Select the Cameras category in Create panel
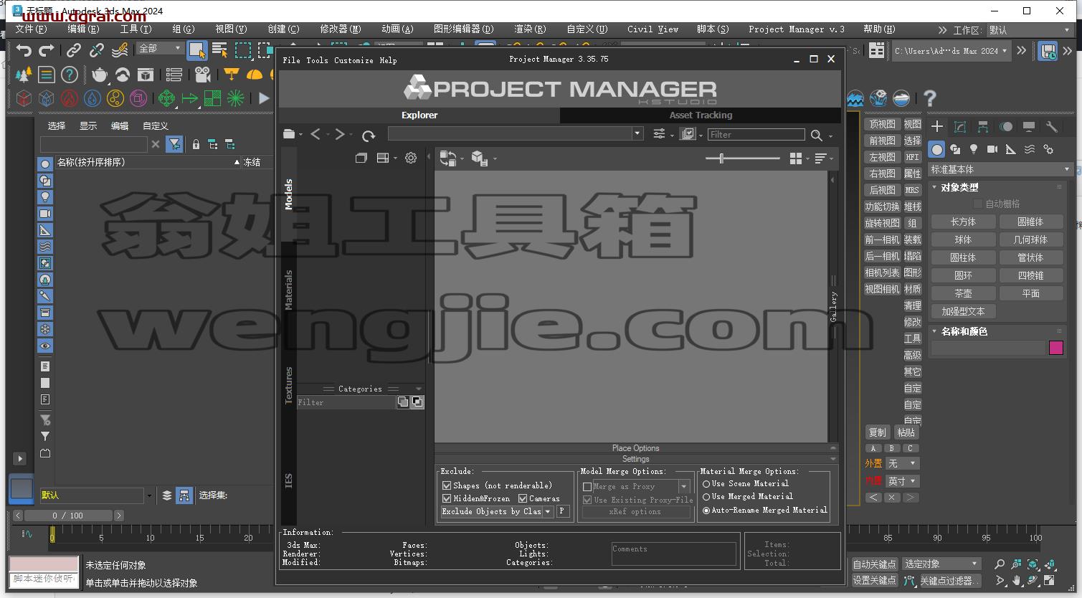The image size is (1082, 598). 992,149
